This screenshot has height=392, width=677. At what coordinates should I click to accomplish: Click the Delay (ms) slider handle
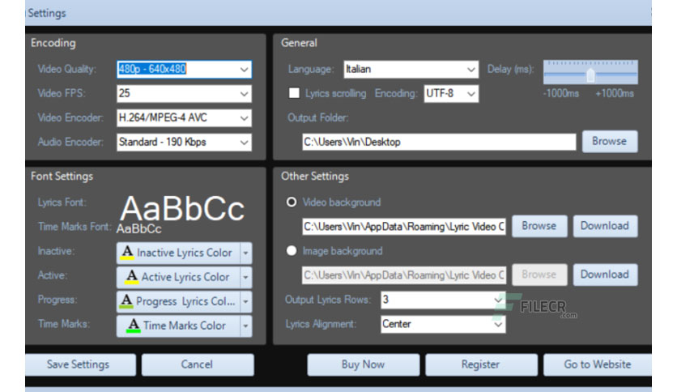(x=590, y=75)
